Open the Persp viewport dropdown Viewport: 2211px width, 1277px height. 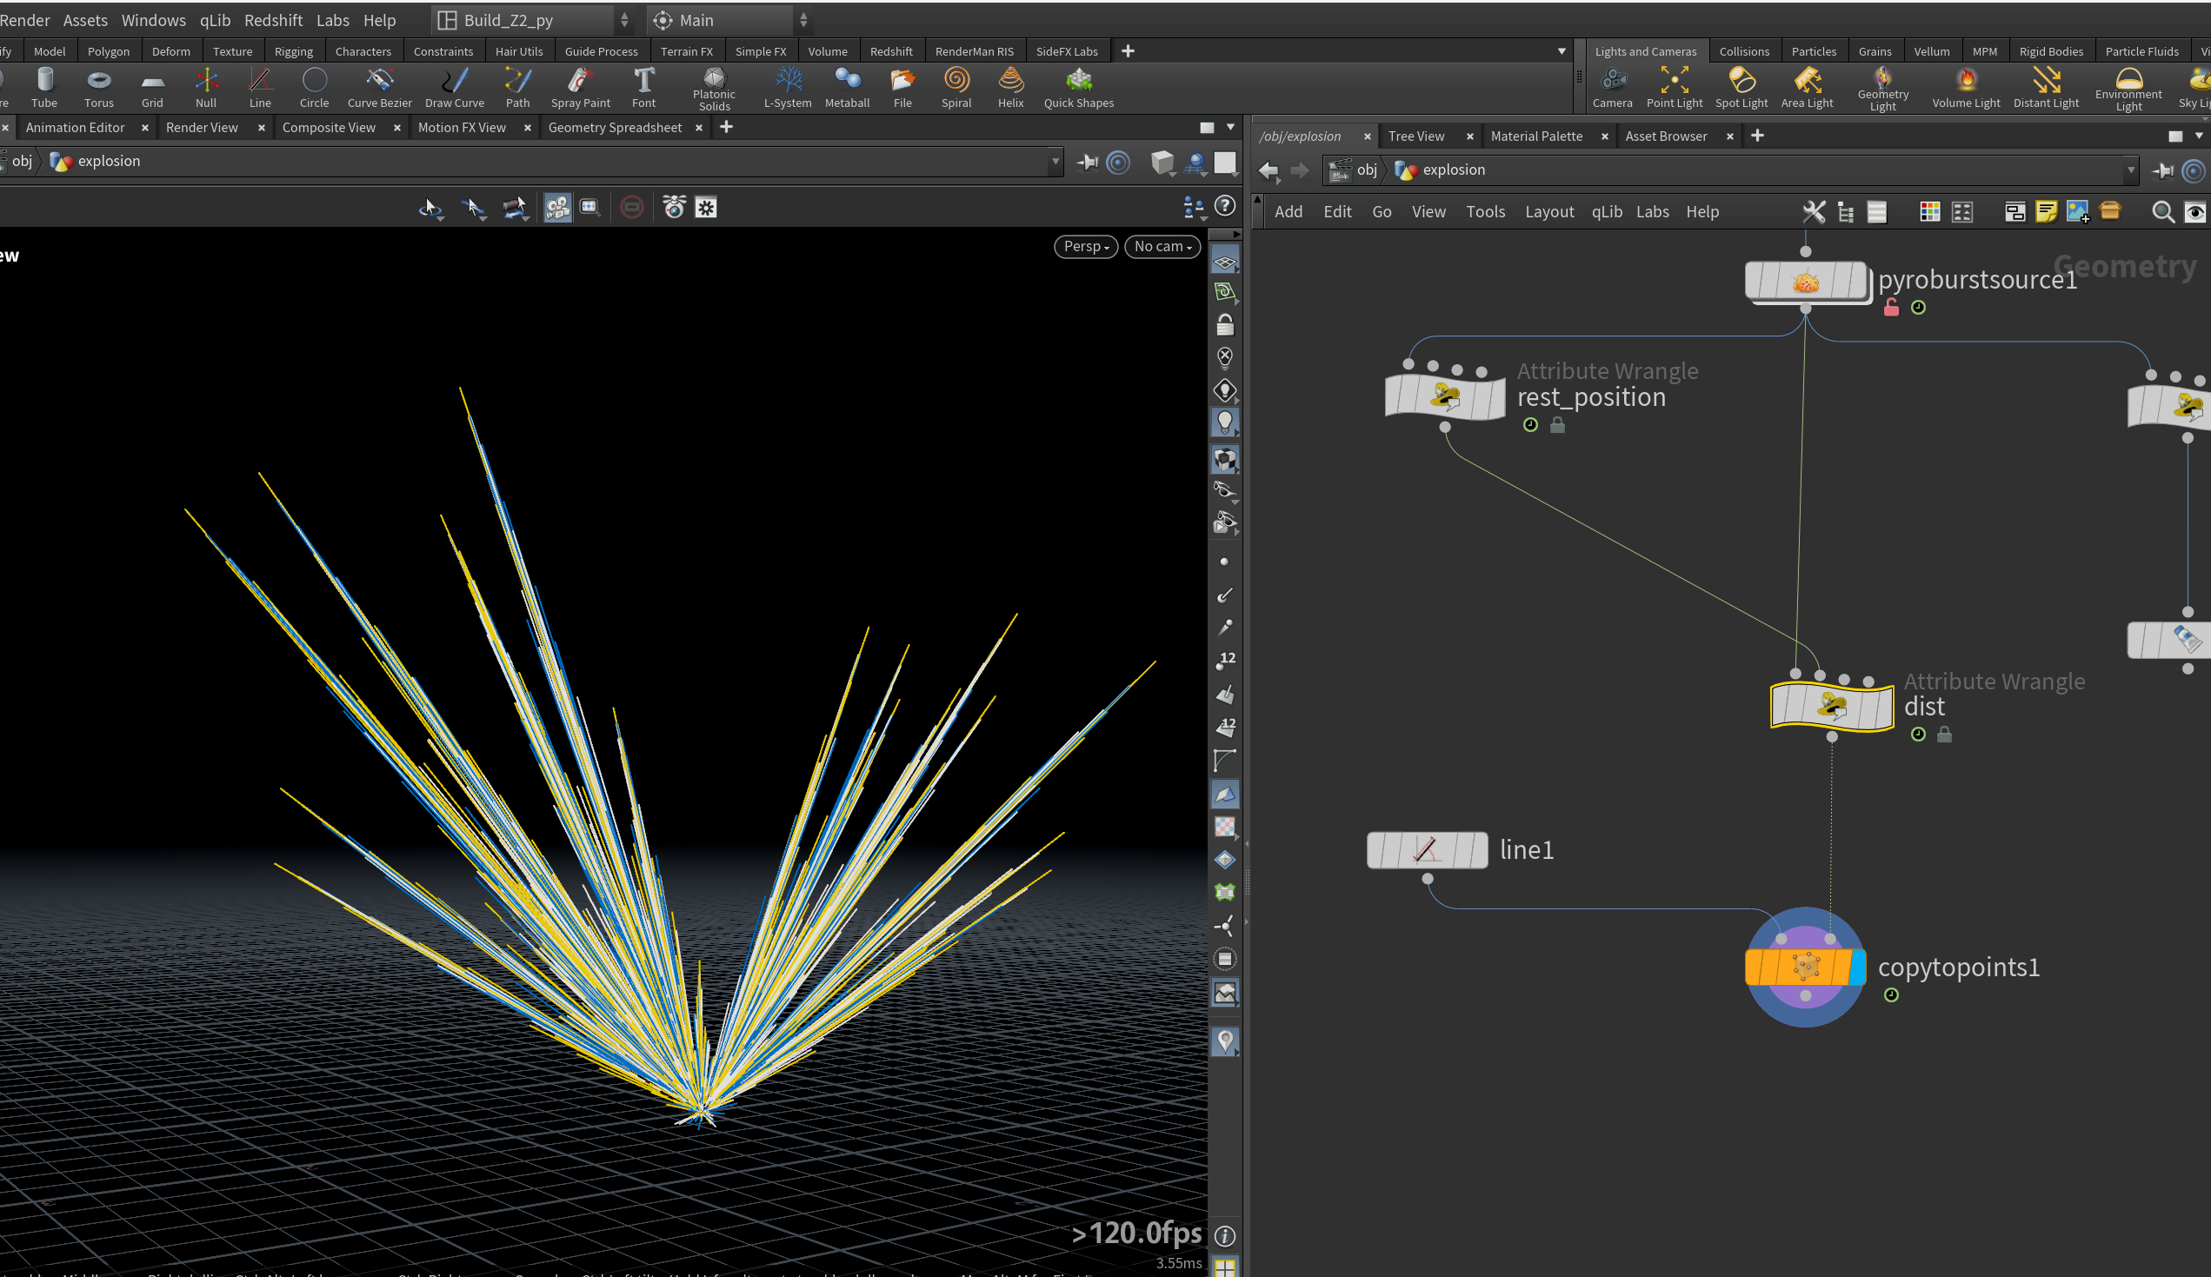coord(1086,247)
